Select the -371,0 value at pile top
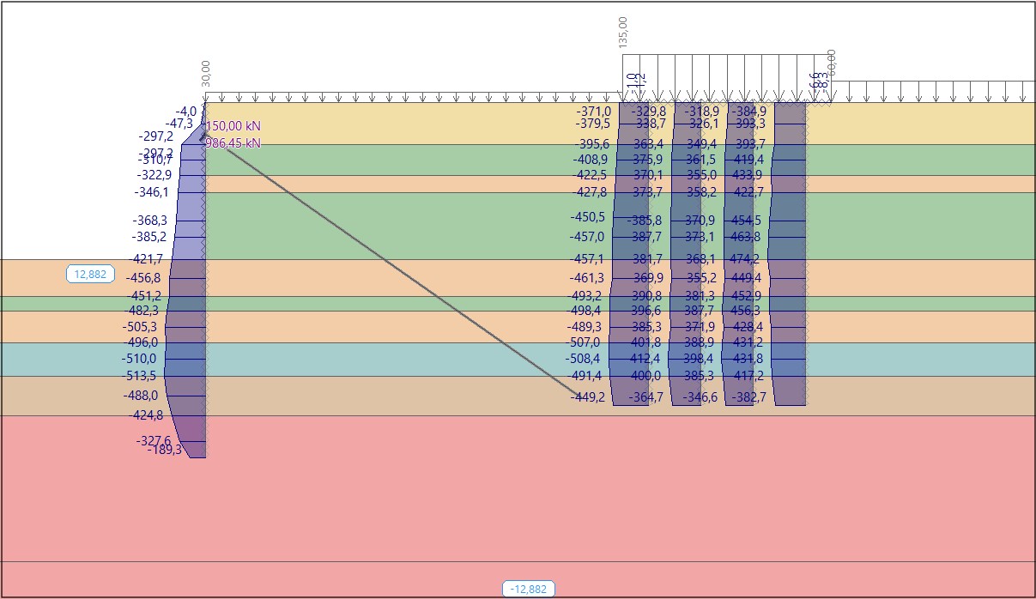Image resolution: width=1036 pixels, height=599 pixels. click(593, 112)
